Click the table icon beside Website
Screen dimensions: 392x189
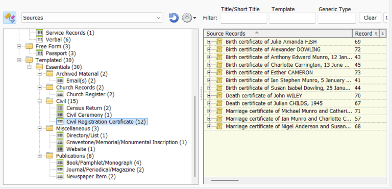(60, 149)
